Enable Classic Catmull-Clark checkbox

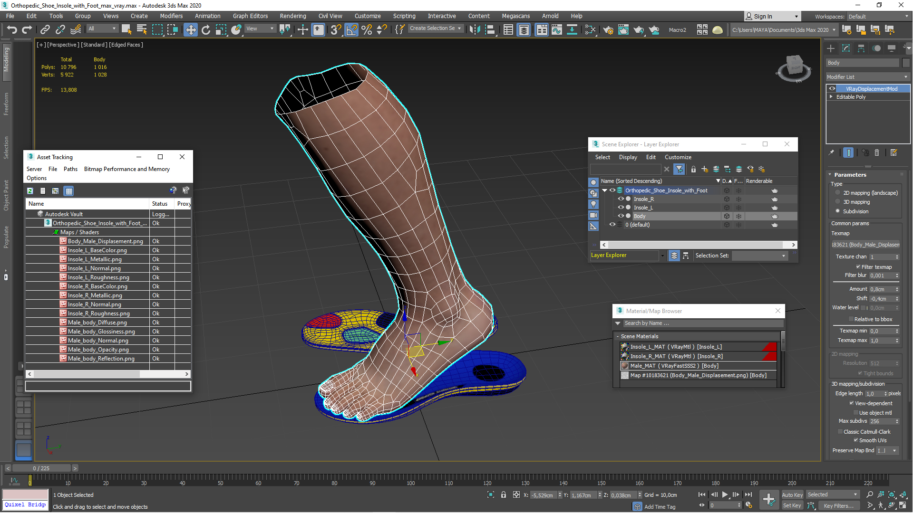840,432
